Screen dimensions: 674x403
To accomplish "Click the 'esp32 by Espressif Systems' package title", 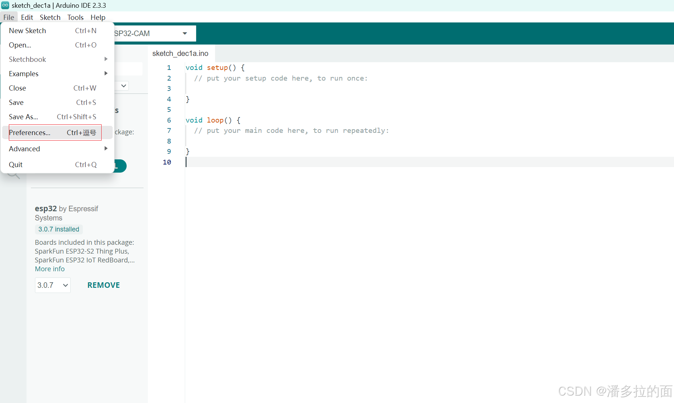I will pos(67,213).
